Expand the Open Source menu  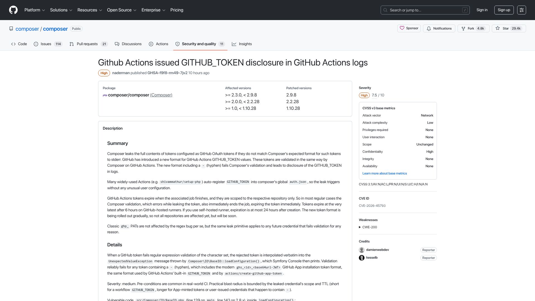point(122,10)
